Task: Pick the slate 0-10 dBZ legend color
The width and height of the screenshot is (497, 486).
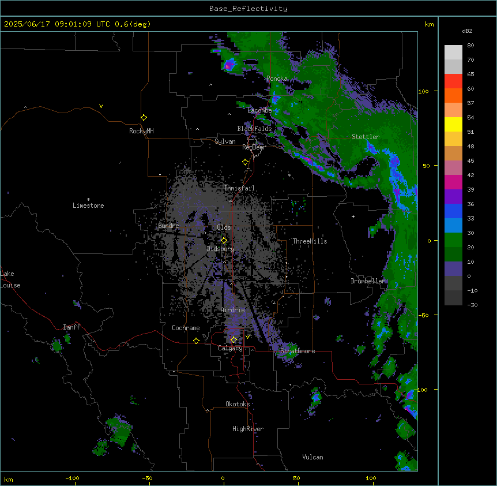Action: (453, 269)
